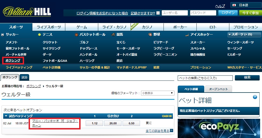This screenshot has width=262, height=138.
Task: Focus the パスワード input field
Action: [x=203, y=13]
